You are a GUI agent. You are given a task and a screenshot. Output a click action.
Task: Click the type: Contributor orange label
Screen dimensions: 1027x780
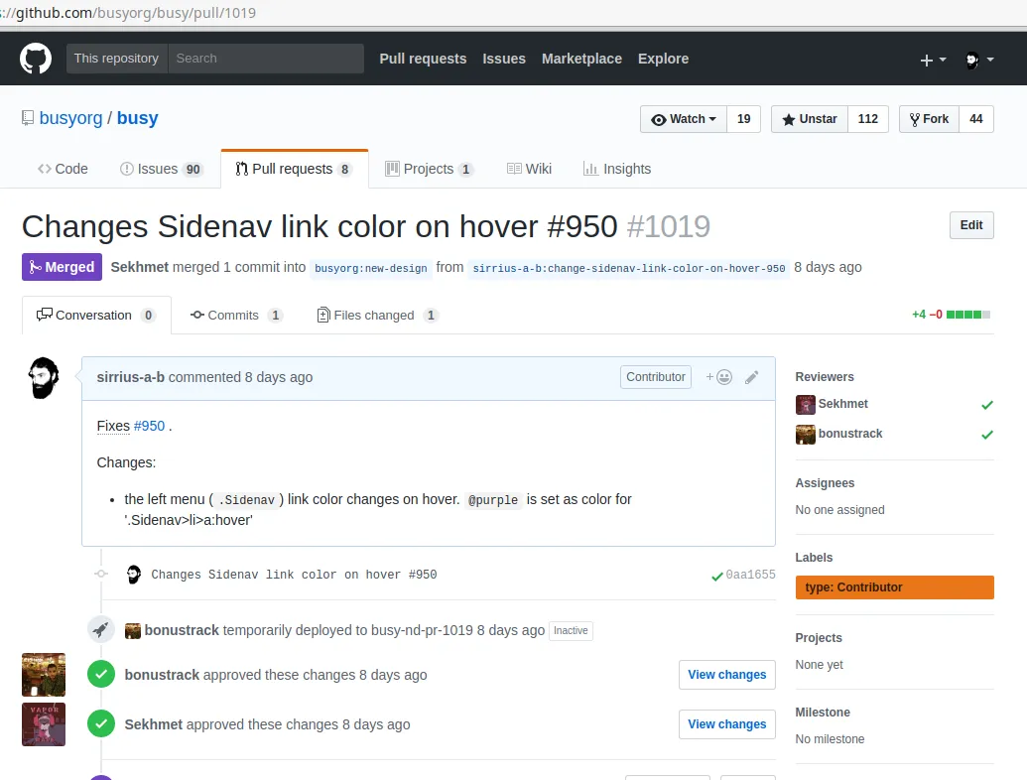coord(895,587)
